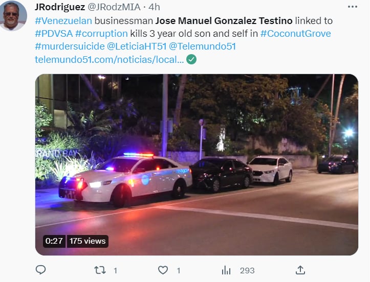This screenshot has height=282, width=370.
Task: Follow the #CoconutGrove hashtag link
Action: (x=295, y=34)
